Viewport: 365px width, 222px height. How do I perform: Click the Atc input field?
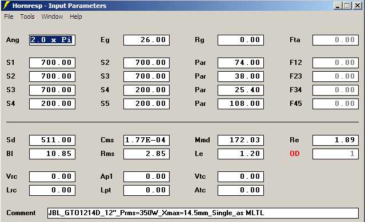(x=240, y=190)
